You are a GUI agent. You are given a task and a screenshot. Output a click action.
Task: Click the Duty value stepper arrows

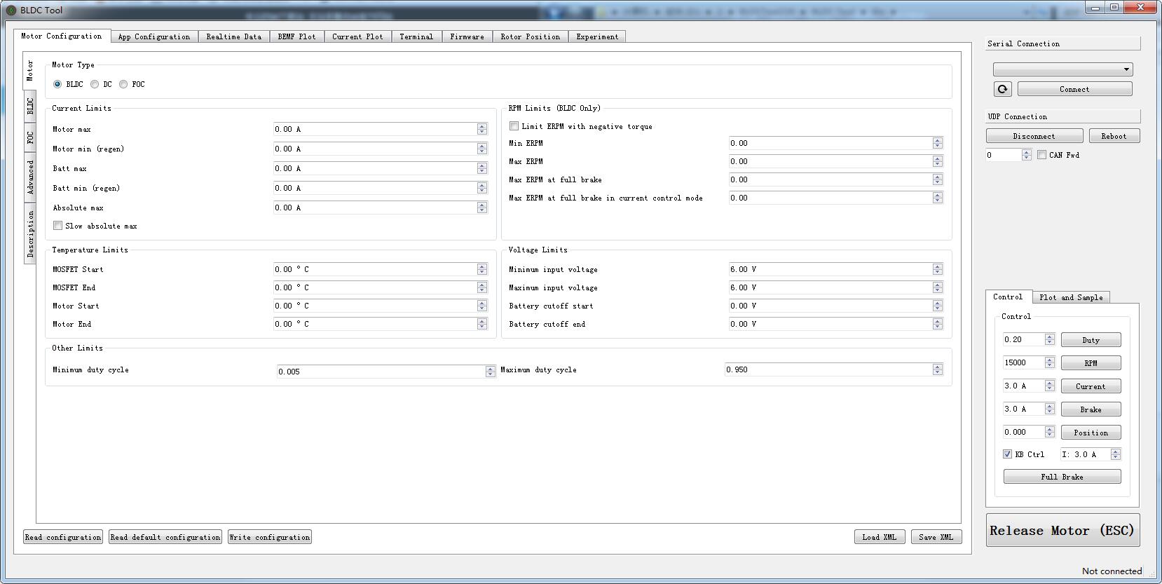[x=1050, y=339]
